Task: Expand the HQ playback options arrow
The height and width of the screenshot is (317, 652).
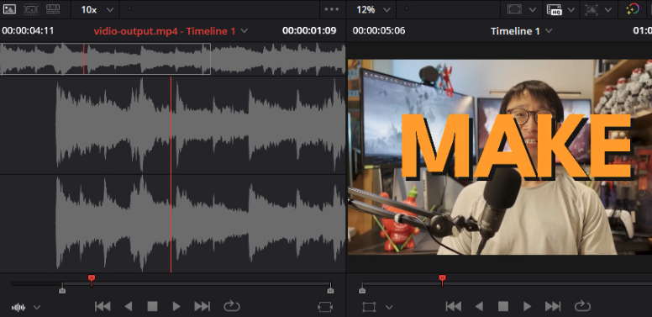Action: 571,9
